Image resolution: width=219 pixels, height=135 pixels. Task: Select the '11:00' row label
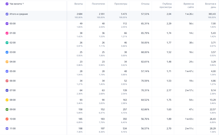pos(13,128)
